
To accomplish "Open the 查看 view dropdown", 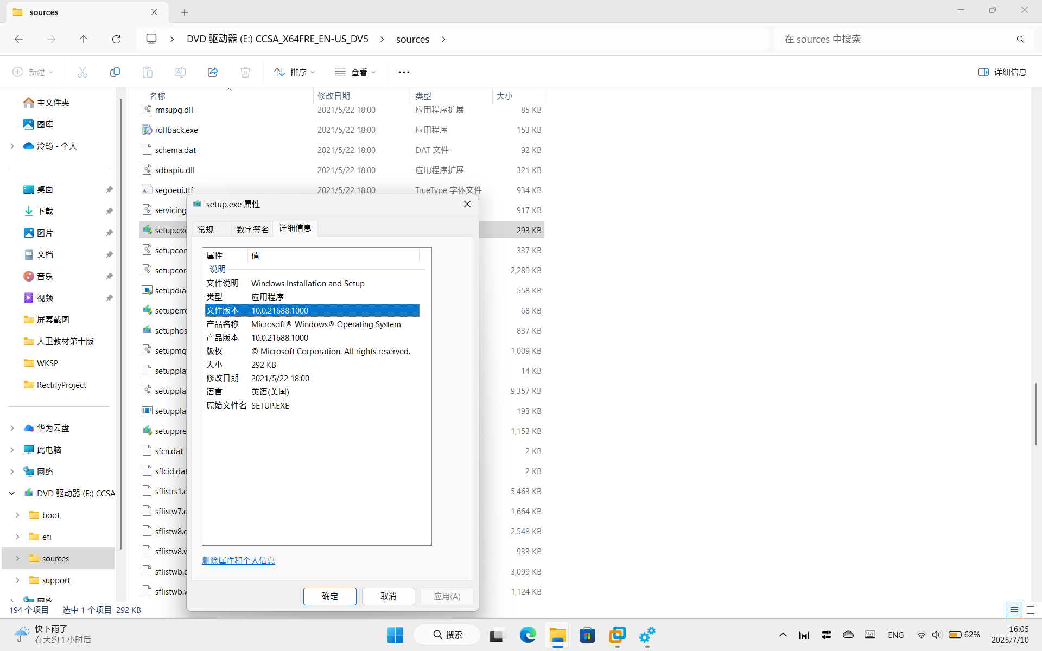I will coord(355,72).
